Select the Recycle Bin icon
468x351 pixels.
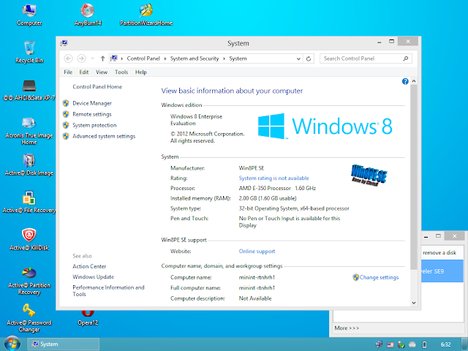pos(29,52)
